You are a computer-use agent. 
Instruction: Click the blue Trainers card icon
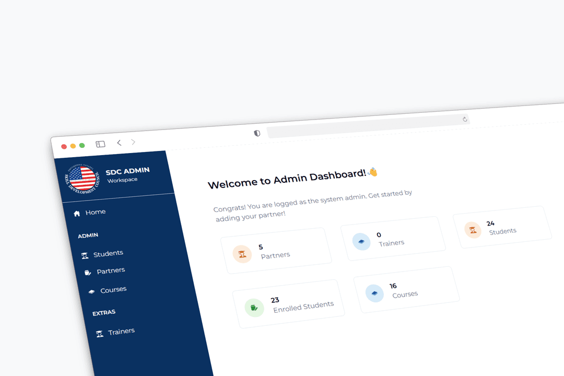click(x=361, y=241)
